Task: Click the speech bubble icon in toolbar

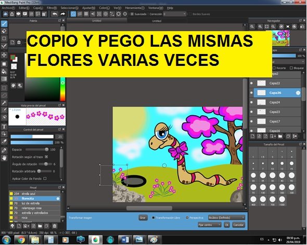Action: pyautogui.click(x=18, y=14)
